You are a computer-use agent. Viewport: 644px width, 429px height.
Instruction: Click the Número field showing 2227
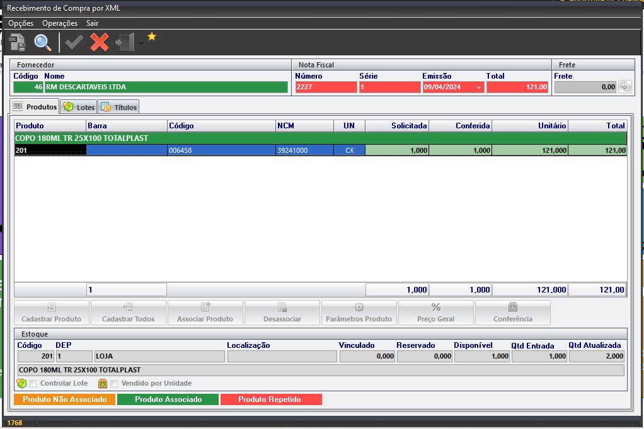click(x=326, y=87)
